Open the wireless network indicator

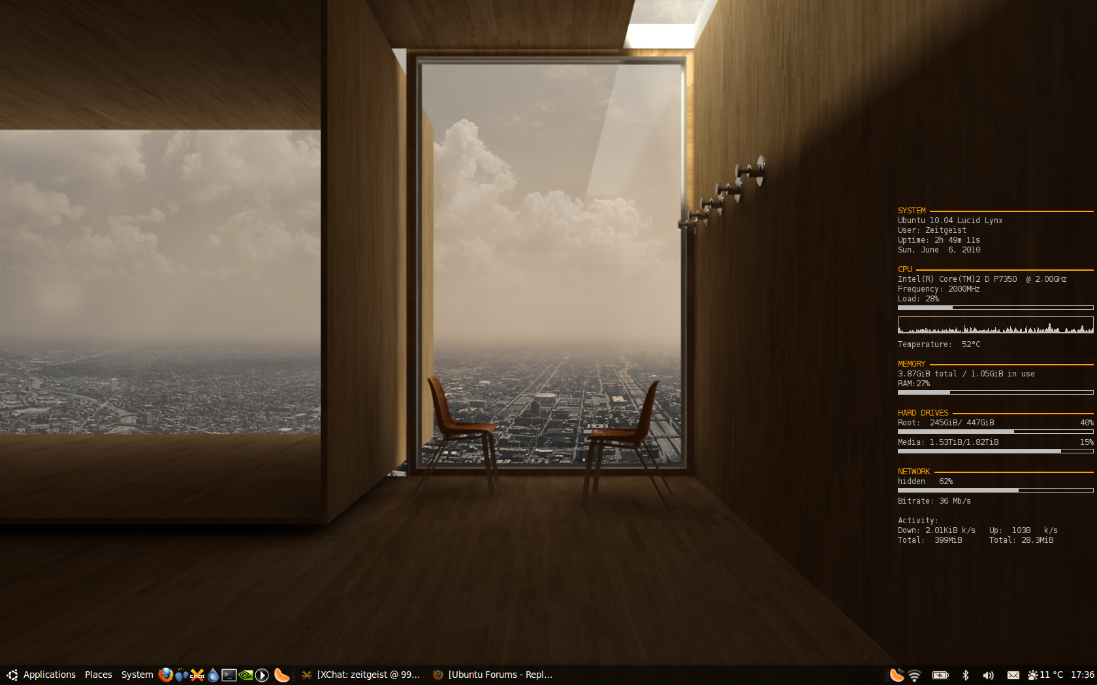[x=915, y=675]
